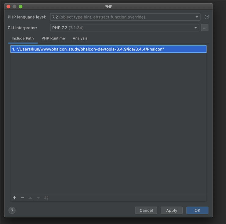Open the CLI Interpreter dropdown
This screenshot has height=224, width=226.
point(125,28)
